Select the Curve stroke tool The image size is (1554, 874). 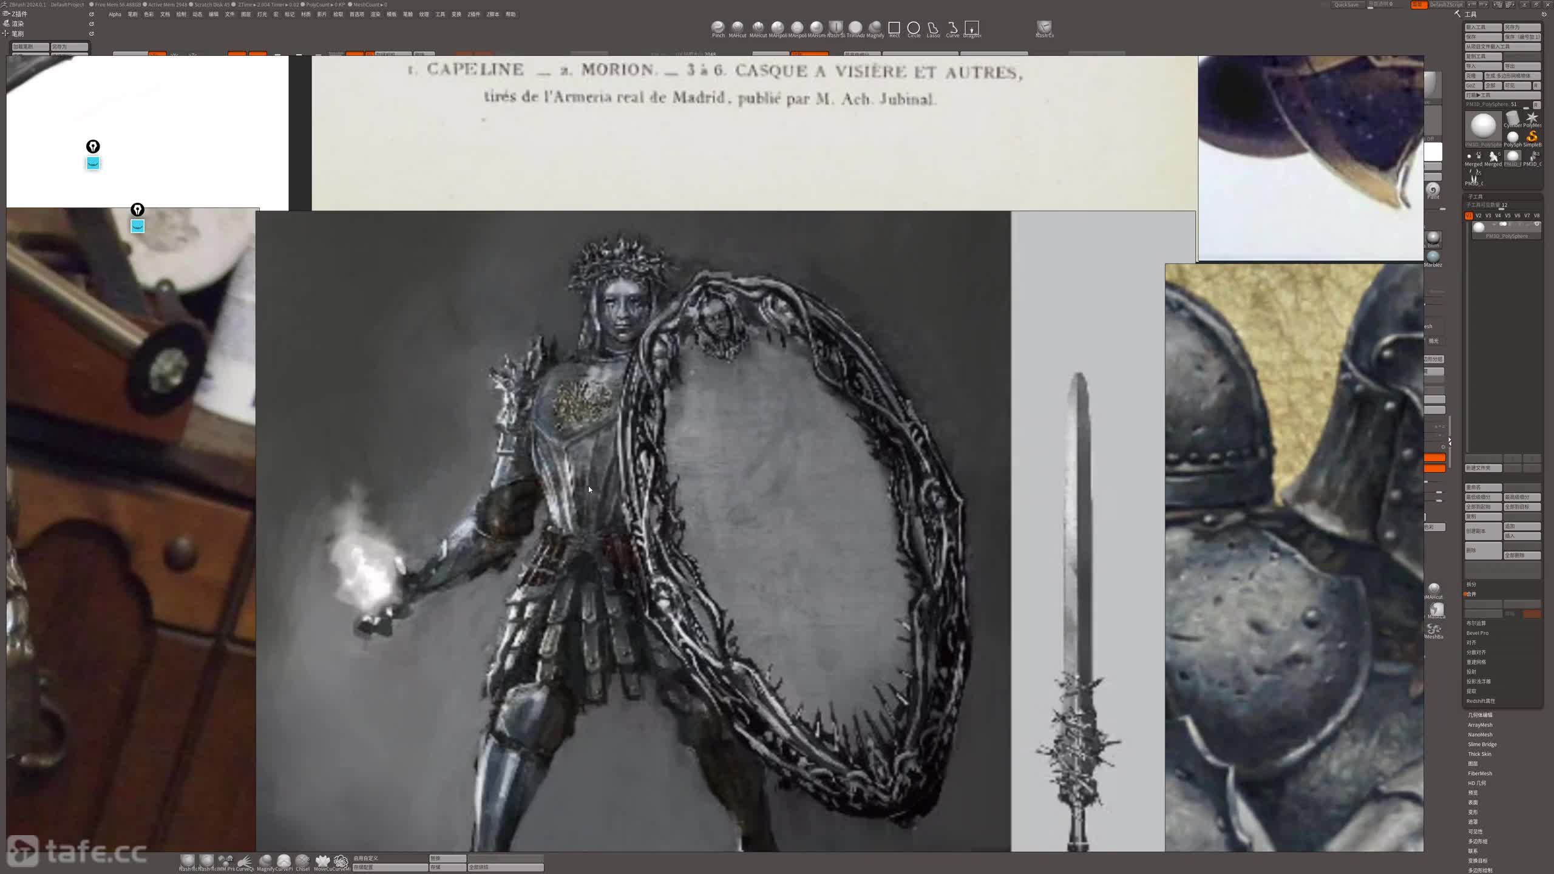coord(952,28)
